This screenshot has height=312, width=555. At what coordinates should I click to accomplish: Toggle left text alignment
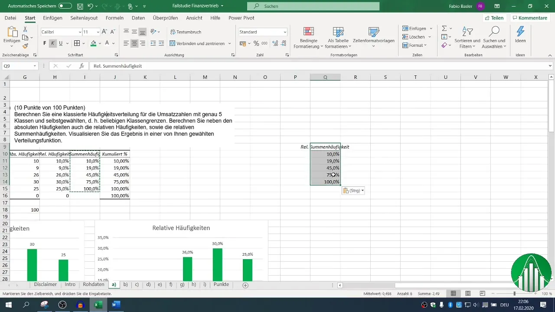click(x=126, y=43)
